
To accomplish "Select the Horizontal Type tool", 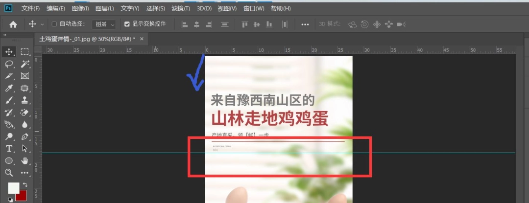I will click(x=9, y=149).
